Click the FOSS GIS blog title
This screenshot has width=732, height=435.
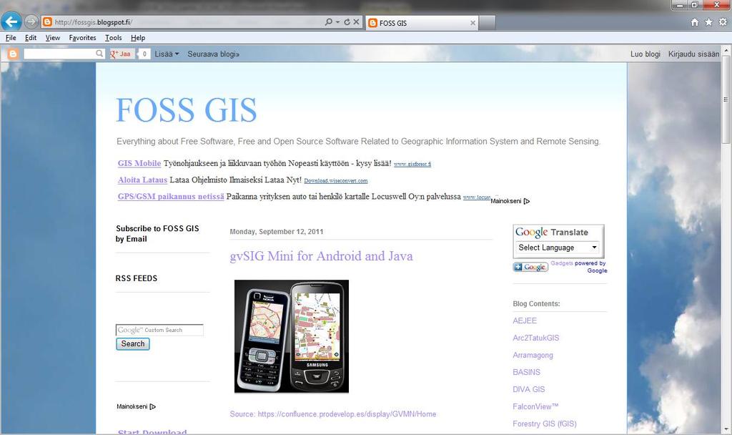pos(187,110)
